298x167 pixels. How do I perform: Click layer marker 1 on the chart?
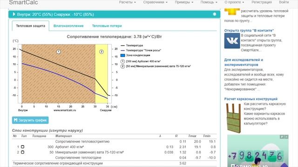[x=59, y=51]
